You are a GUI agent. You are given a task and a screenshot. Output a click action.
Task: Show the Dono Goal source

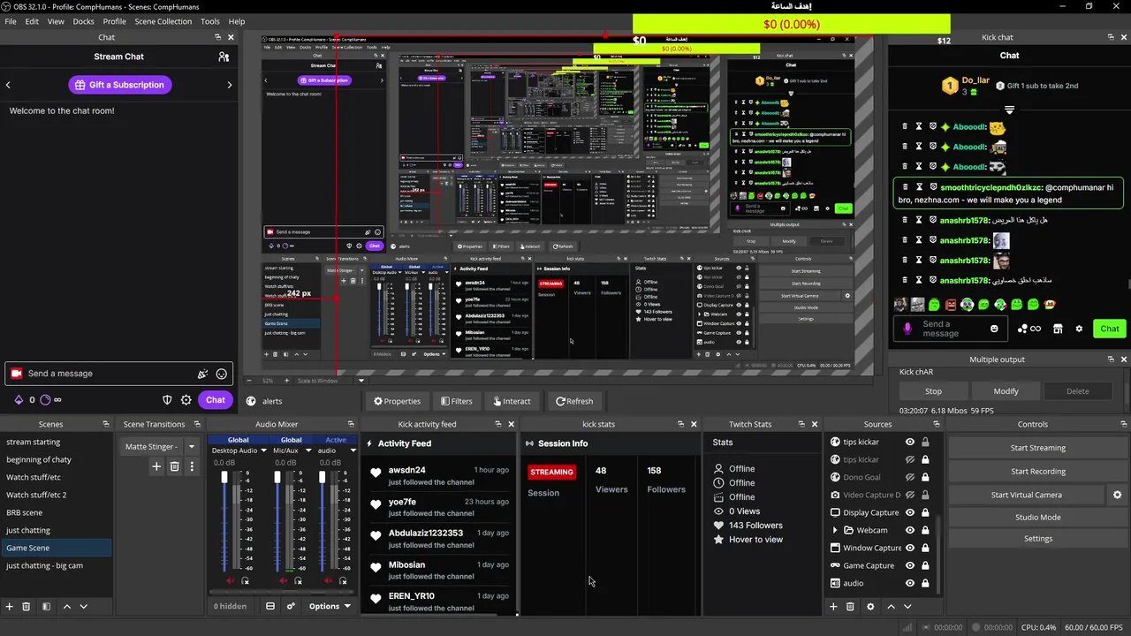tap(910, 477)
